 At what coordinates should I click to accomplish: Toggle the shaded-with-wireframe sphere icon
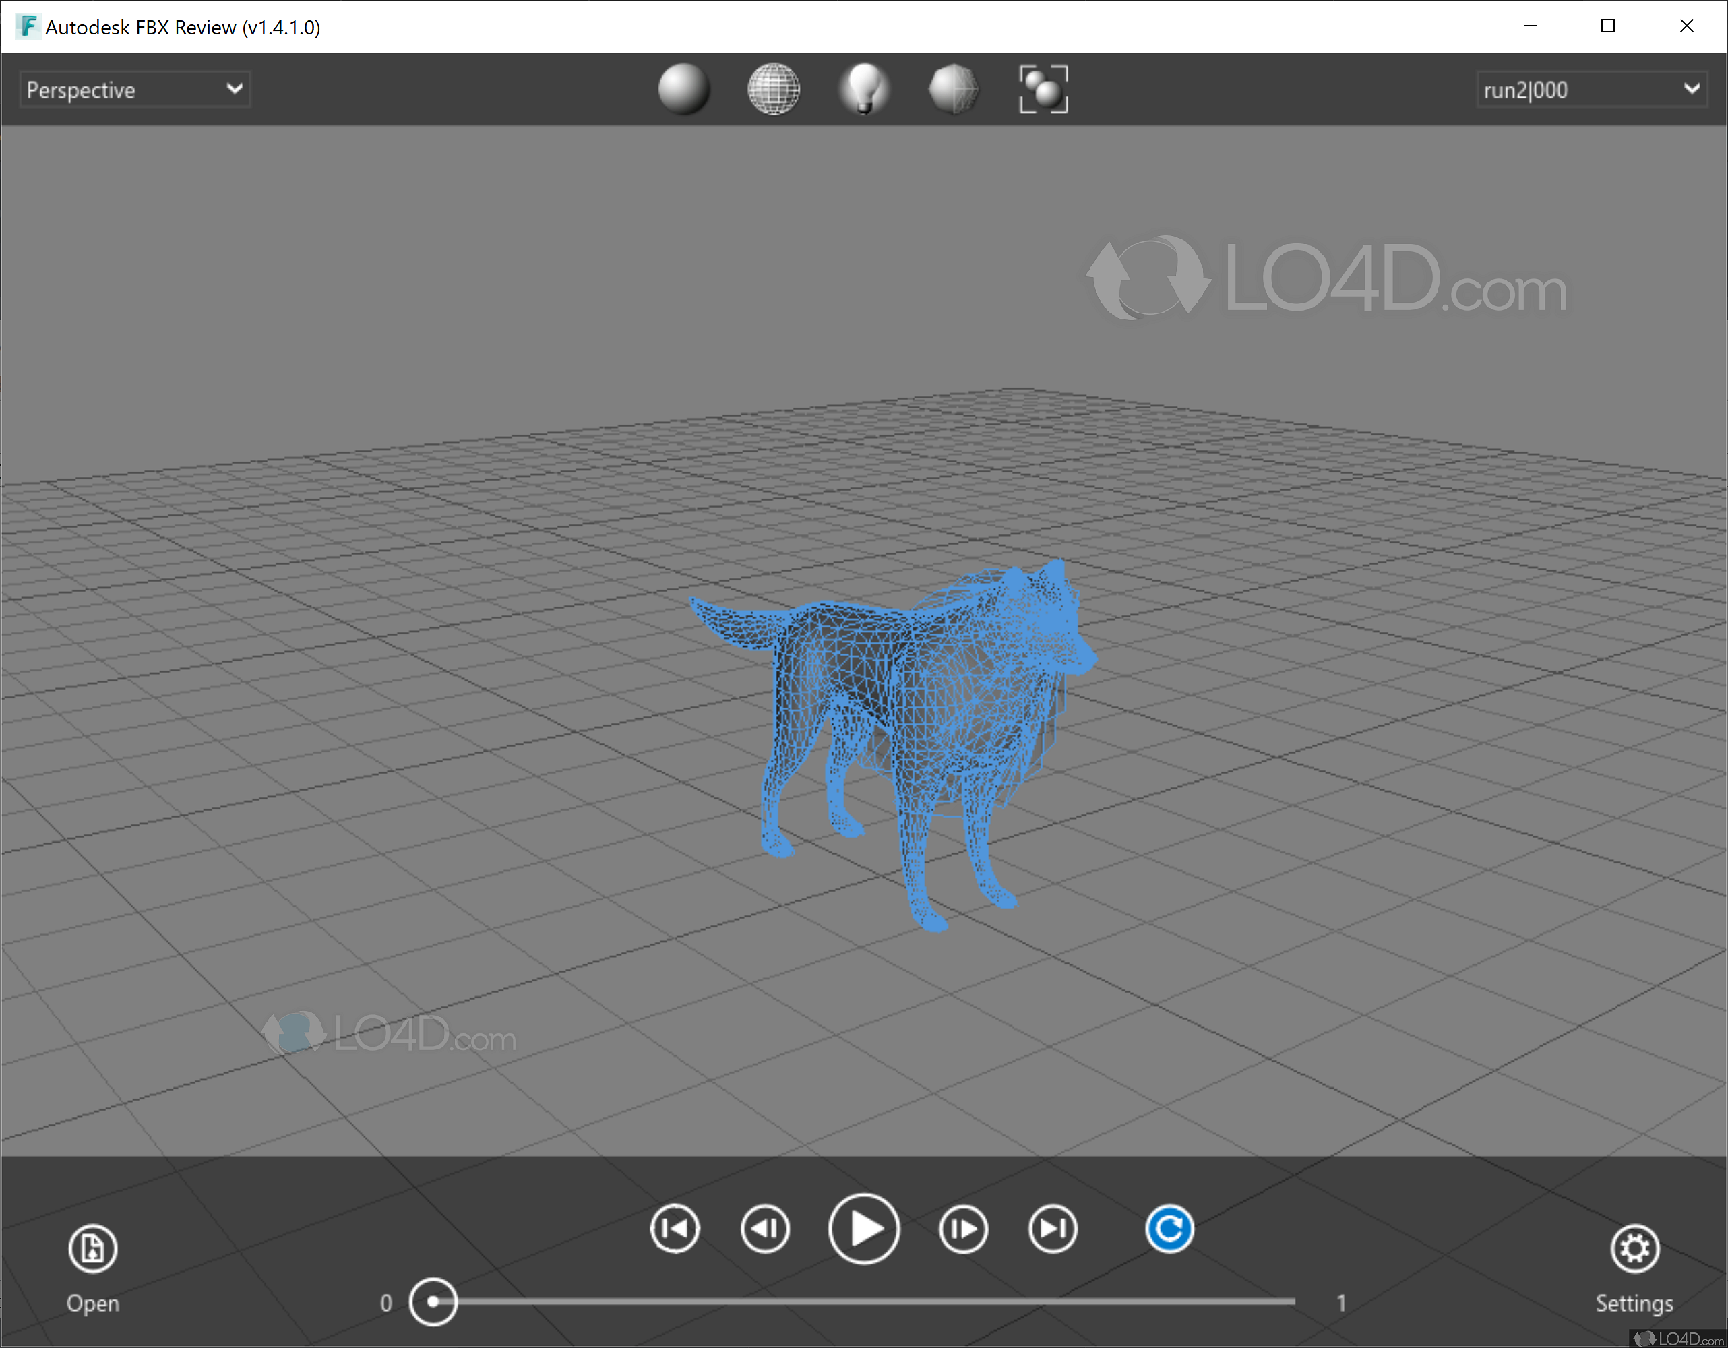[x=954, y=88]
